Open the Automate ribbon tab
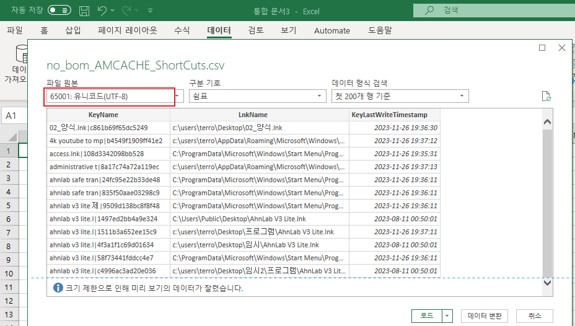Screen dimensions: 575x326 (x=332, y=31)
